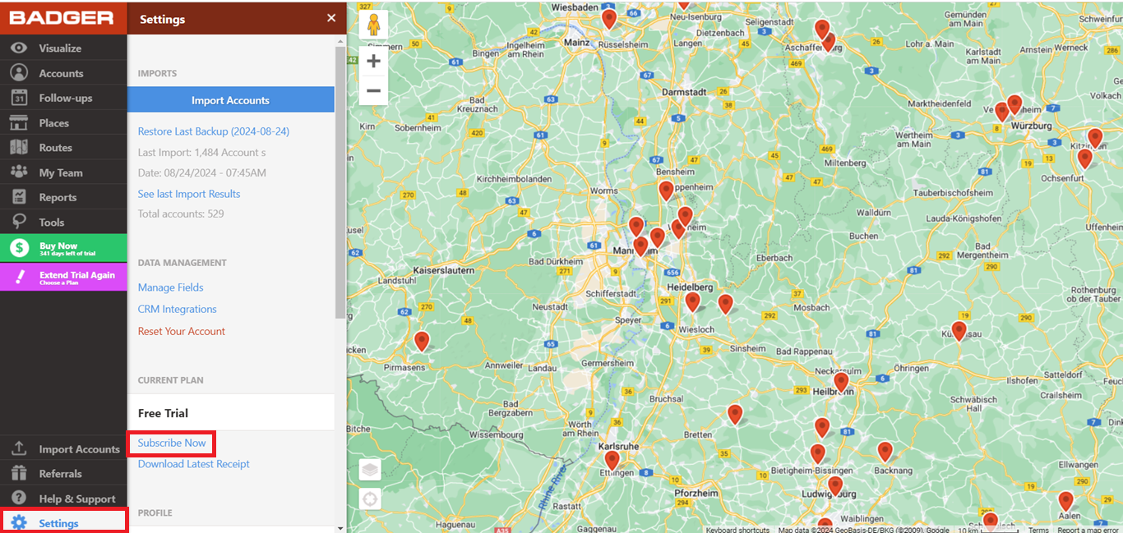Click the Referrals gift icon
Screen dimensions: 1123x533
[19, 474]
